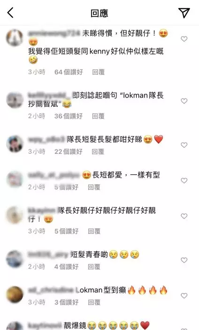The height and width of the screenshot is (330, 199).
Task: Tap the back arrow icon
Action: (x=10, y=13)
